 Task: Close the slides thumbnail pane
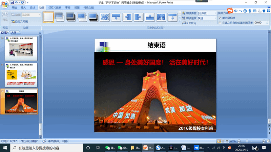click(x=40, y=33)
